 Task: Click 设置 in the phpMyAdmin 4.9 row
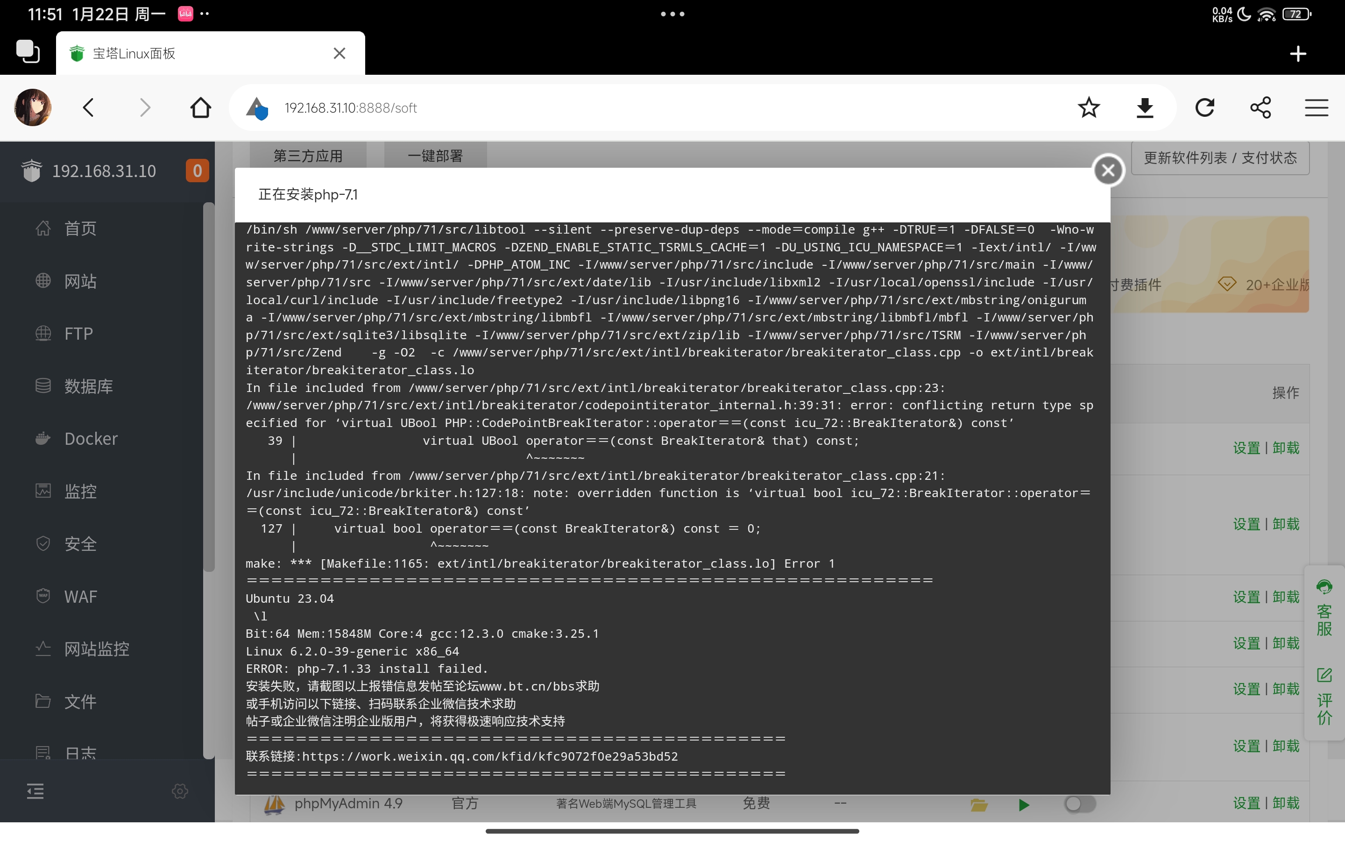coord(1246,803)
